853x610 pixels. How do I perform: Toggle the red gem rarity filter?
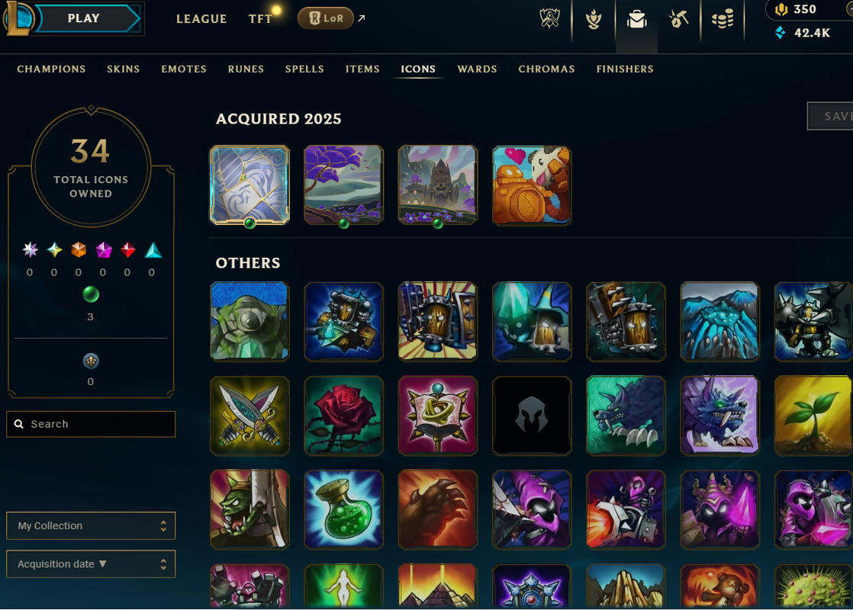click(x=128, y=250)
